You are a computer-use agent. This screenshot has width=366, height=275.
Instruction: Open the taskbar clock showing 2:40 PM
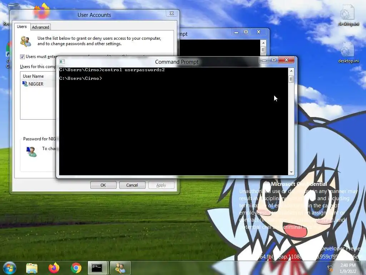[348, 268]
